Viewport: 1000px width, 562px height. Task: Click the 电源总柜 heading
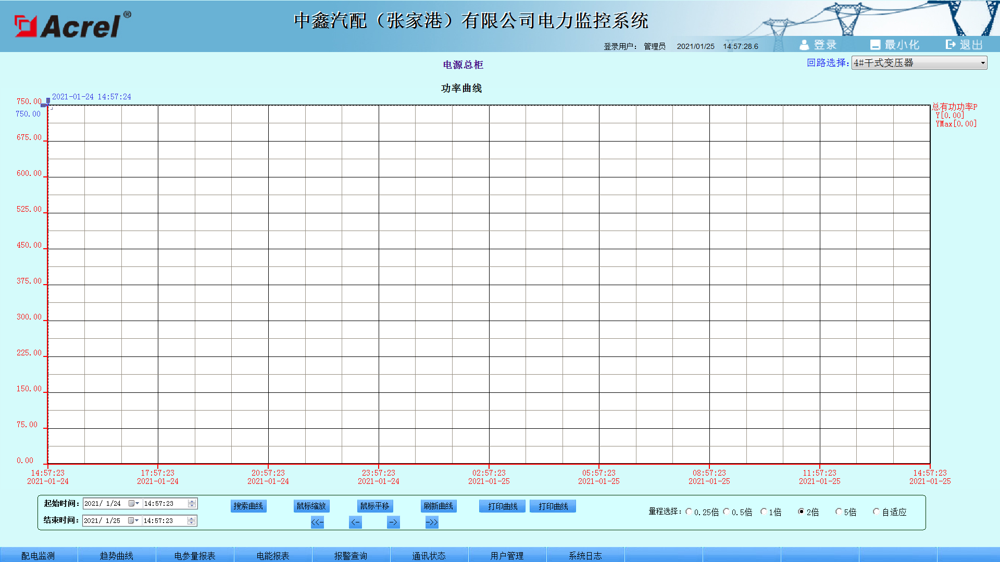(x=463, y=65)
